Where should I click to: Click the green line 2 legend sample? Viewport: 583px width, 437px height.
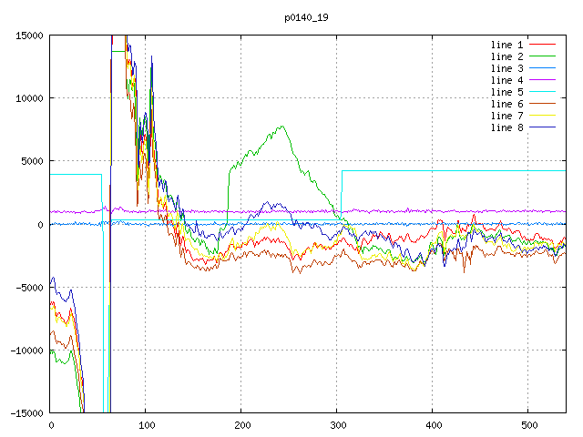click(x=542, y=56)
